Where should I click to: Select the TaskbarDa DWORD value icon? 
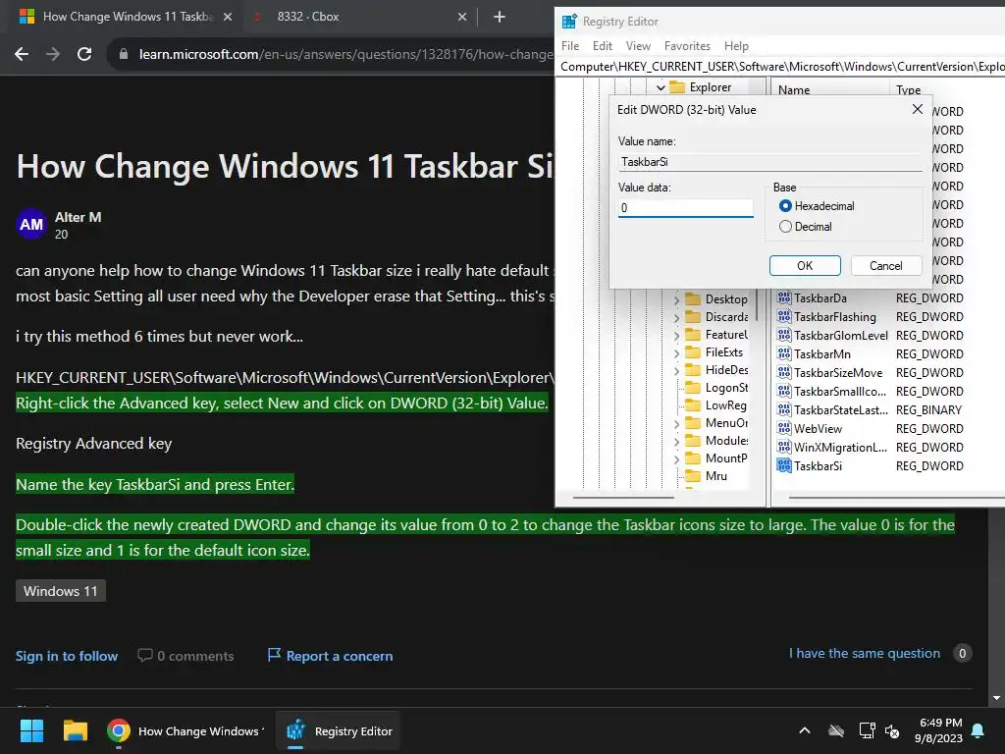(x=784, y=297)
